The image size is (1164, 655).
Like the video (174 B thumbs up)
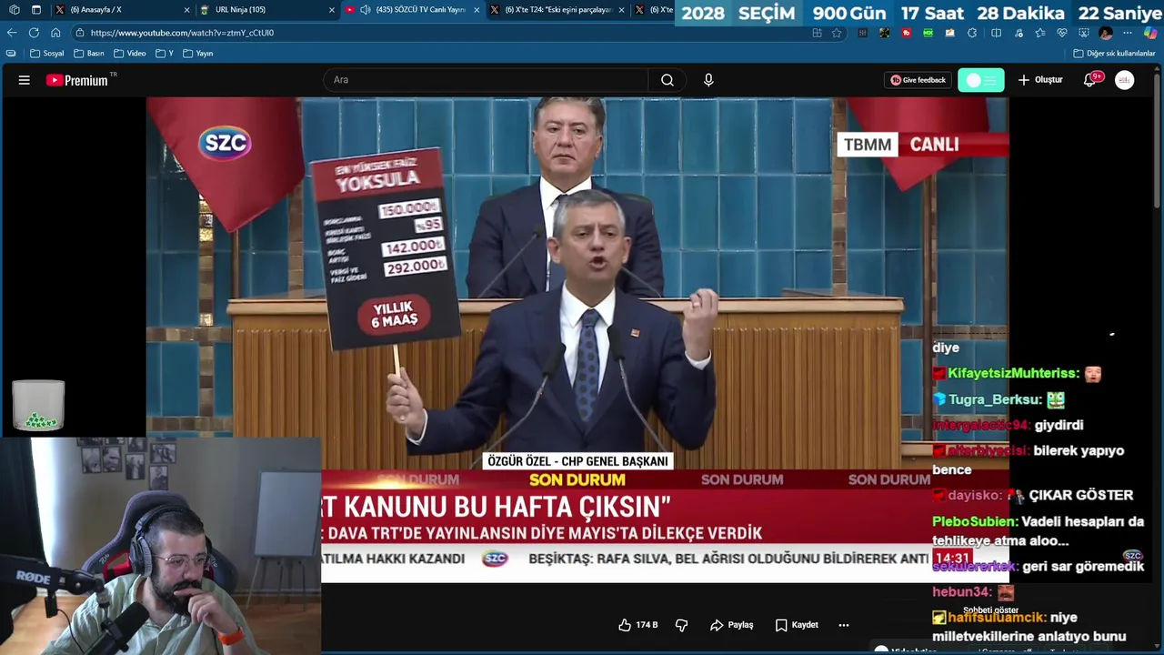(x=637, y=625)
